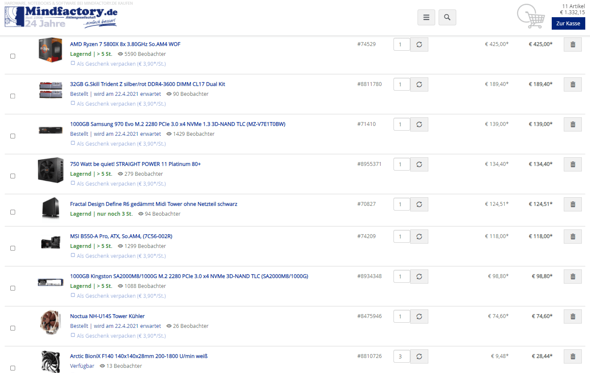Delete MSI B550-A Pro from cart
The height and width of the screenshot is (373, 590).
pyautogui.click(x=572, y=236)
